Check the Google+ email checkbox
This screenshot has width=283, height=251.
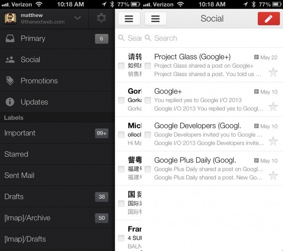click(x=148, y=100)
